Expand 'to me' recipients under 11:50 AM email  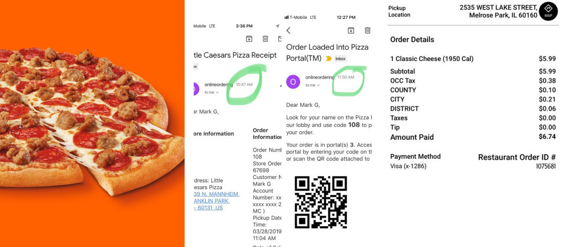tap(312, 85)
